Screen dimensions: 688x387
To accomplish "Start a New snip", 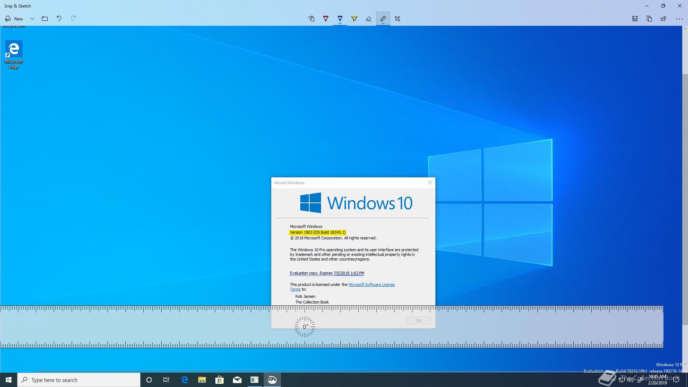I will [14, 19].
